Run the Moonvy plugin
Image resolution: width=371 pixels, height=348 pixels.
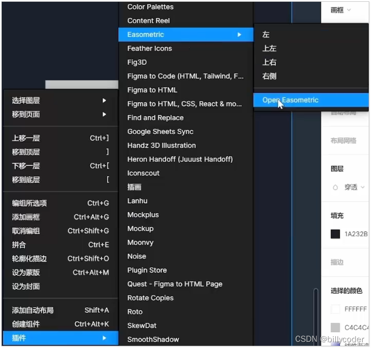pos(186,243)
